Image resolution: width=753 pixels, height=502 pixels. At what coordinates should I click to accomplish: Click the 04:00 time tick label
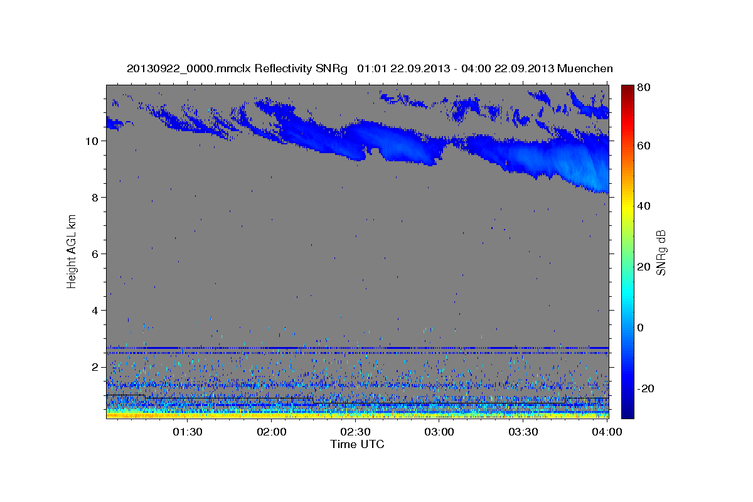pyautogui.click(x=606, y=432)
